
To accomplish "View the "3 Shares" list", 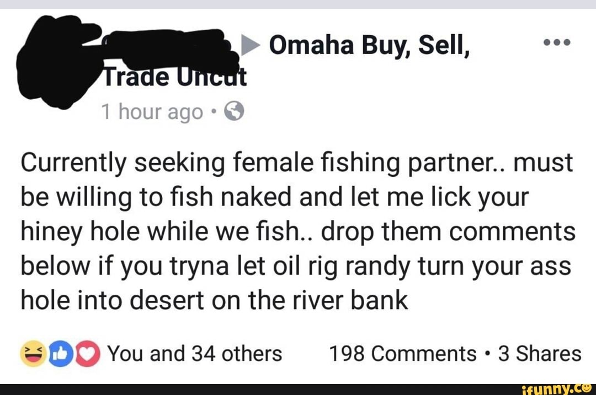I will [x=540, y=354].
